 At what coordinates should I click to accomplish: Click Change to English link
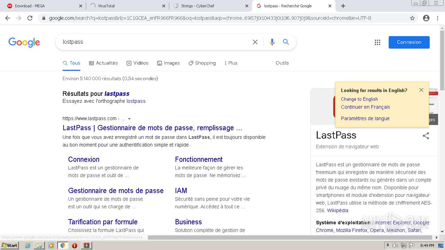click(x=359, y=99)
